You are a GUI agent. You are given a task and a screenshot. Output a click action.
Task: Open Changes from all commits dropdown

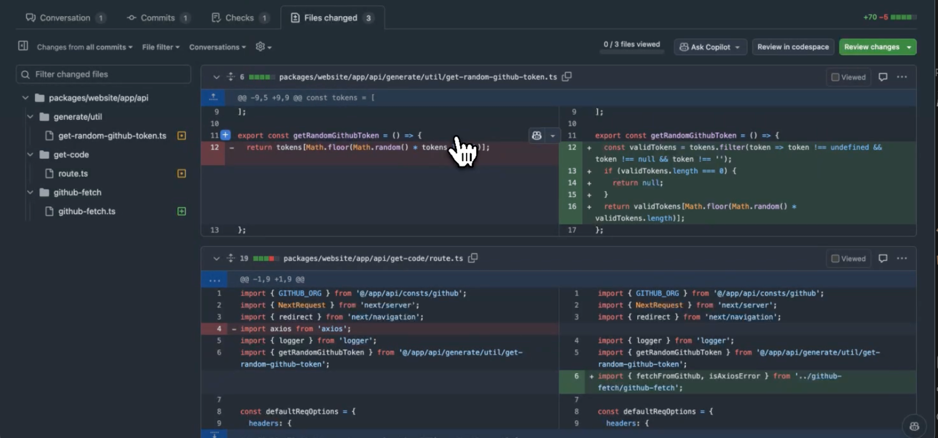(x=85, y=47)
